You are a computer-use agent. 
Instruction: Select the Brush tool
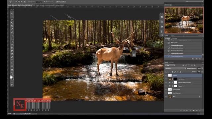pyautogui.click(x=12, y=35)
